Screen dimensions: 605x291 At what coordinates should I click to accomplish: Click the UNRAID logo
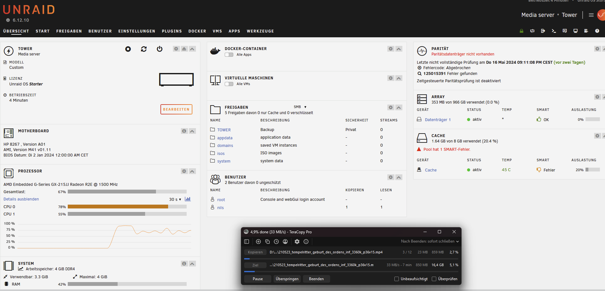click(29, 10)
